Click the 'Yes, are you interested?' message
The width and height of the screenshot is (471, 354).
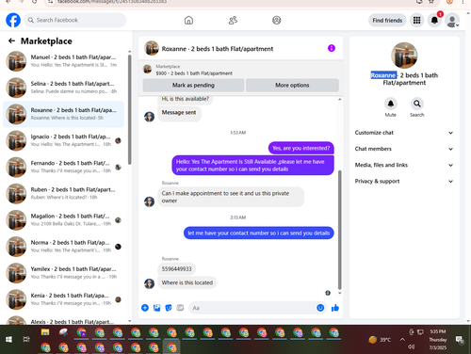(x=300, y=148)
